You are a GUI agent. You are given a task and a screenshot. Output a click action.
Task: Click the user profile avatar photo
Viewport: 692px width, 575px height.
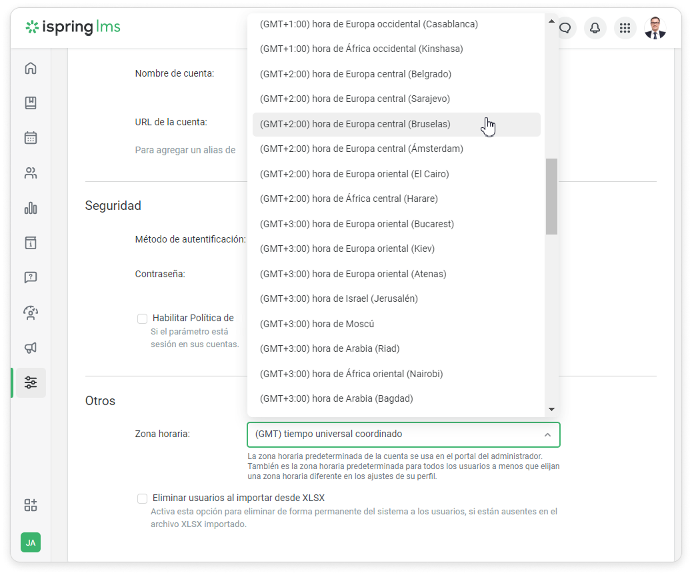(x=655, y=28)
